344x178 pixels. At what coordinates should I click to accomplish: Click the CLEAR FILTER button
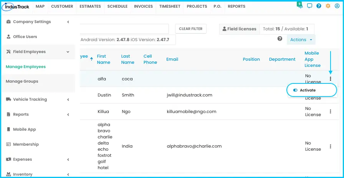pyautogui.click(x=191, y=29)
